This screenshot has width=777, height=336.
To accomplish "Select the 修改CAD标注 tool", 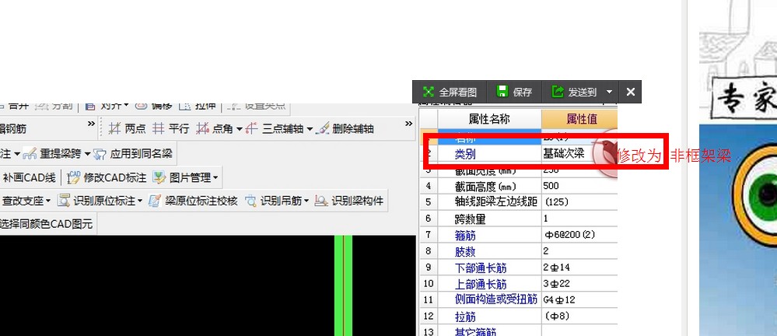I will pos(107,177).
